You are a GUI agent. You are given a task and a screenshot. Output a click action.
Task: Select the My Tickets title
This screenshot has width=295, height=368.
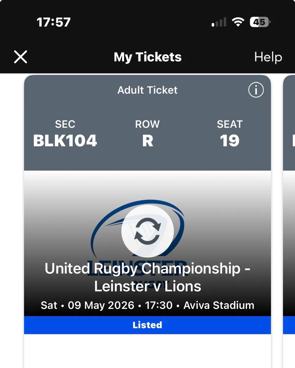point(147,57)
